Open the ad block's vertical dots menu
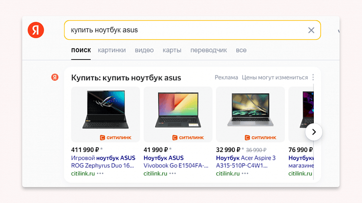 click(x=313, y=77)
